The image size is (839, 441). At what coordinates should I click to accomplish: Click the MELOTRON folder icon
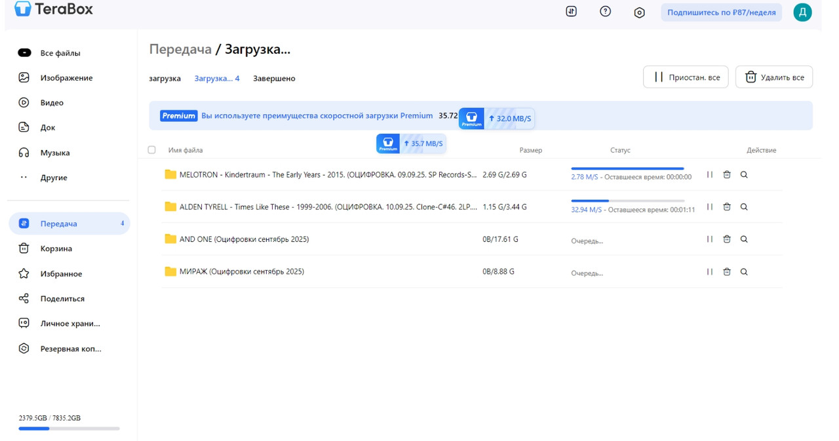coord(170,174)
